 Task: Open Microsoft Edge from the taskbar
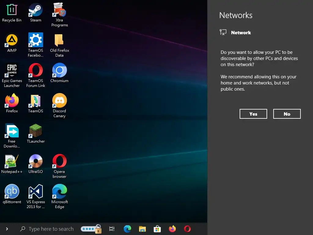click(x=127, y=229)
